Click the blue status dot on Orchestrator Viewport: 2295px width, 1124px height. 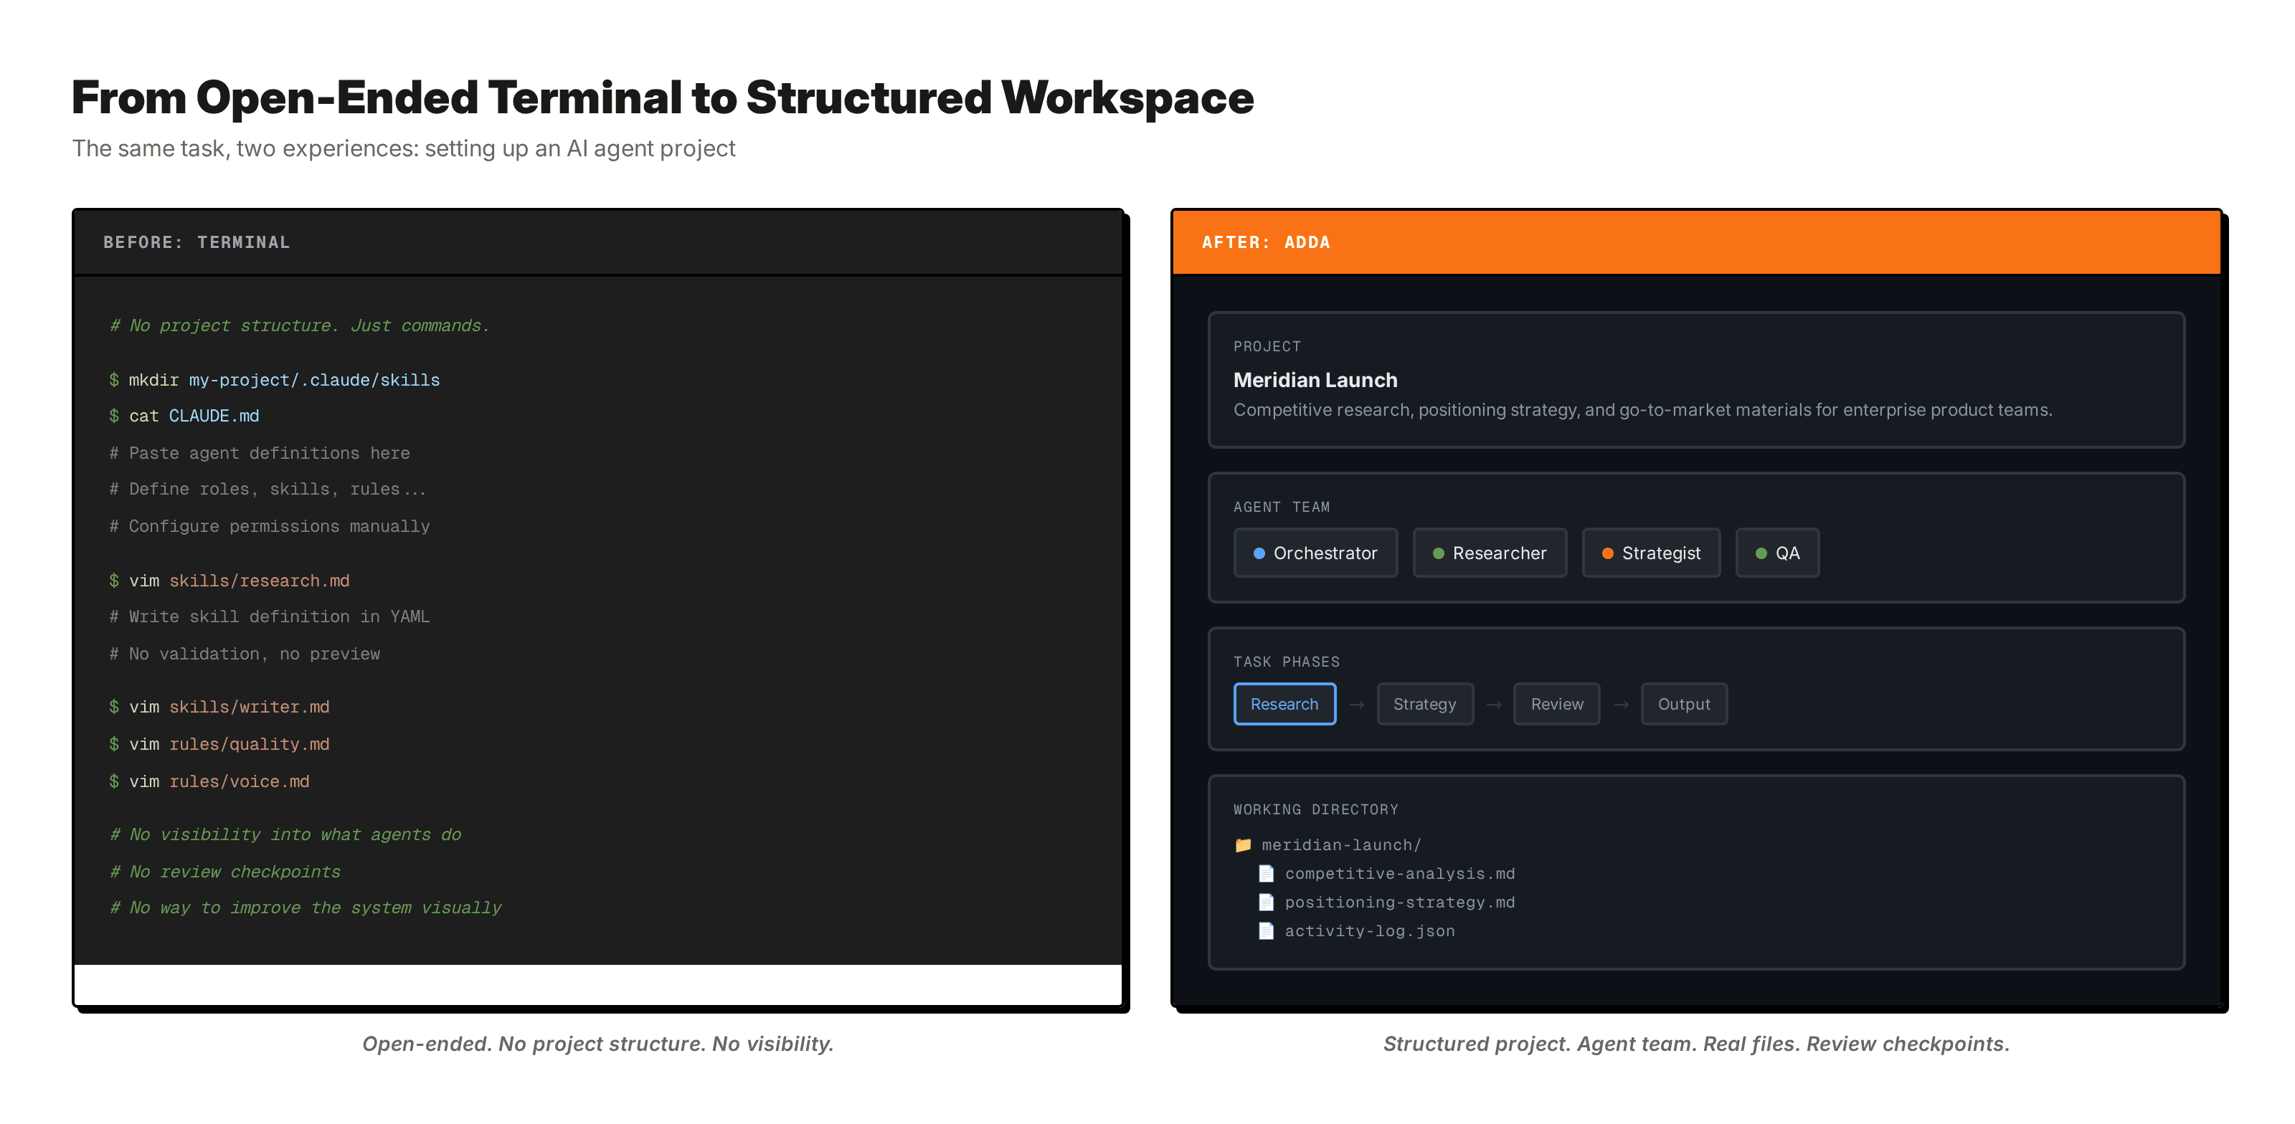tap(1259, 553)
